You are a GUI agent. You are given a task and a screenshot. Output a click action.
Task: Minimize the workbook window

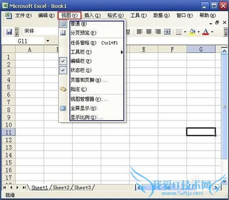coord(211,23)
